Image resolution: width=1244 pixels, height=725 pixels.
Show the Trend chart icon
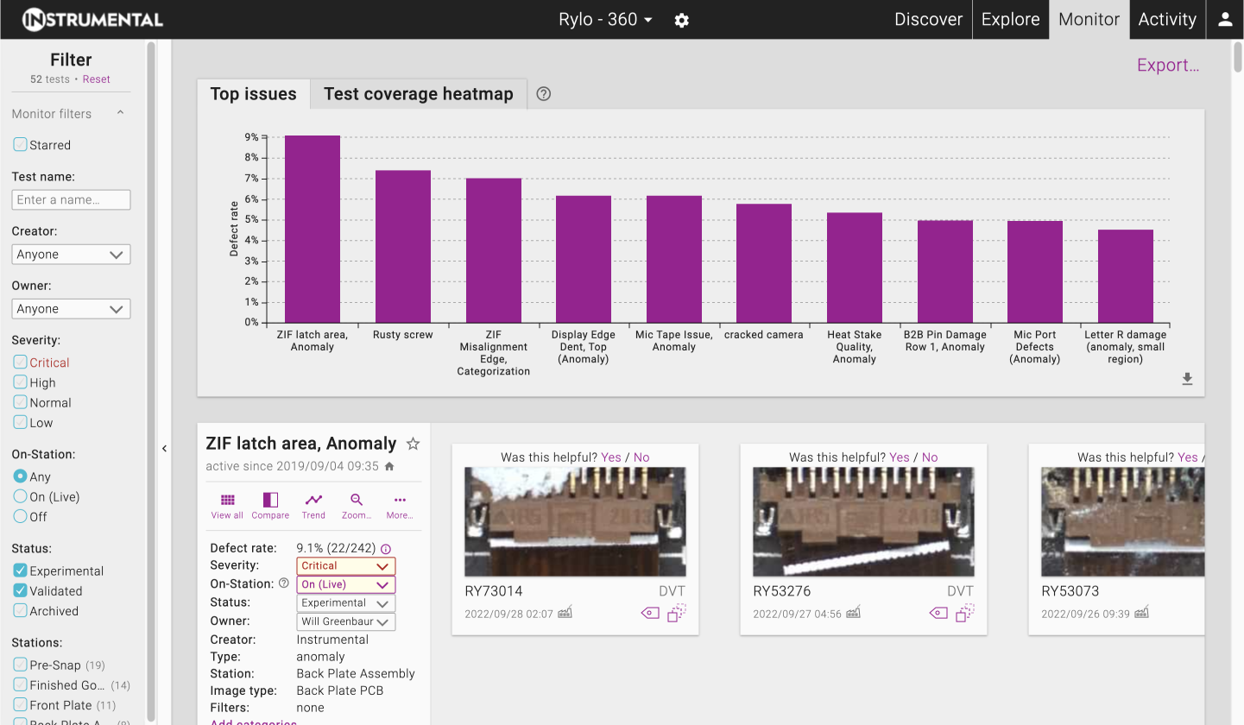313,501
